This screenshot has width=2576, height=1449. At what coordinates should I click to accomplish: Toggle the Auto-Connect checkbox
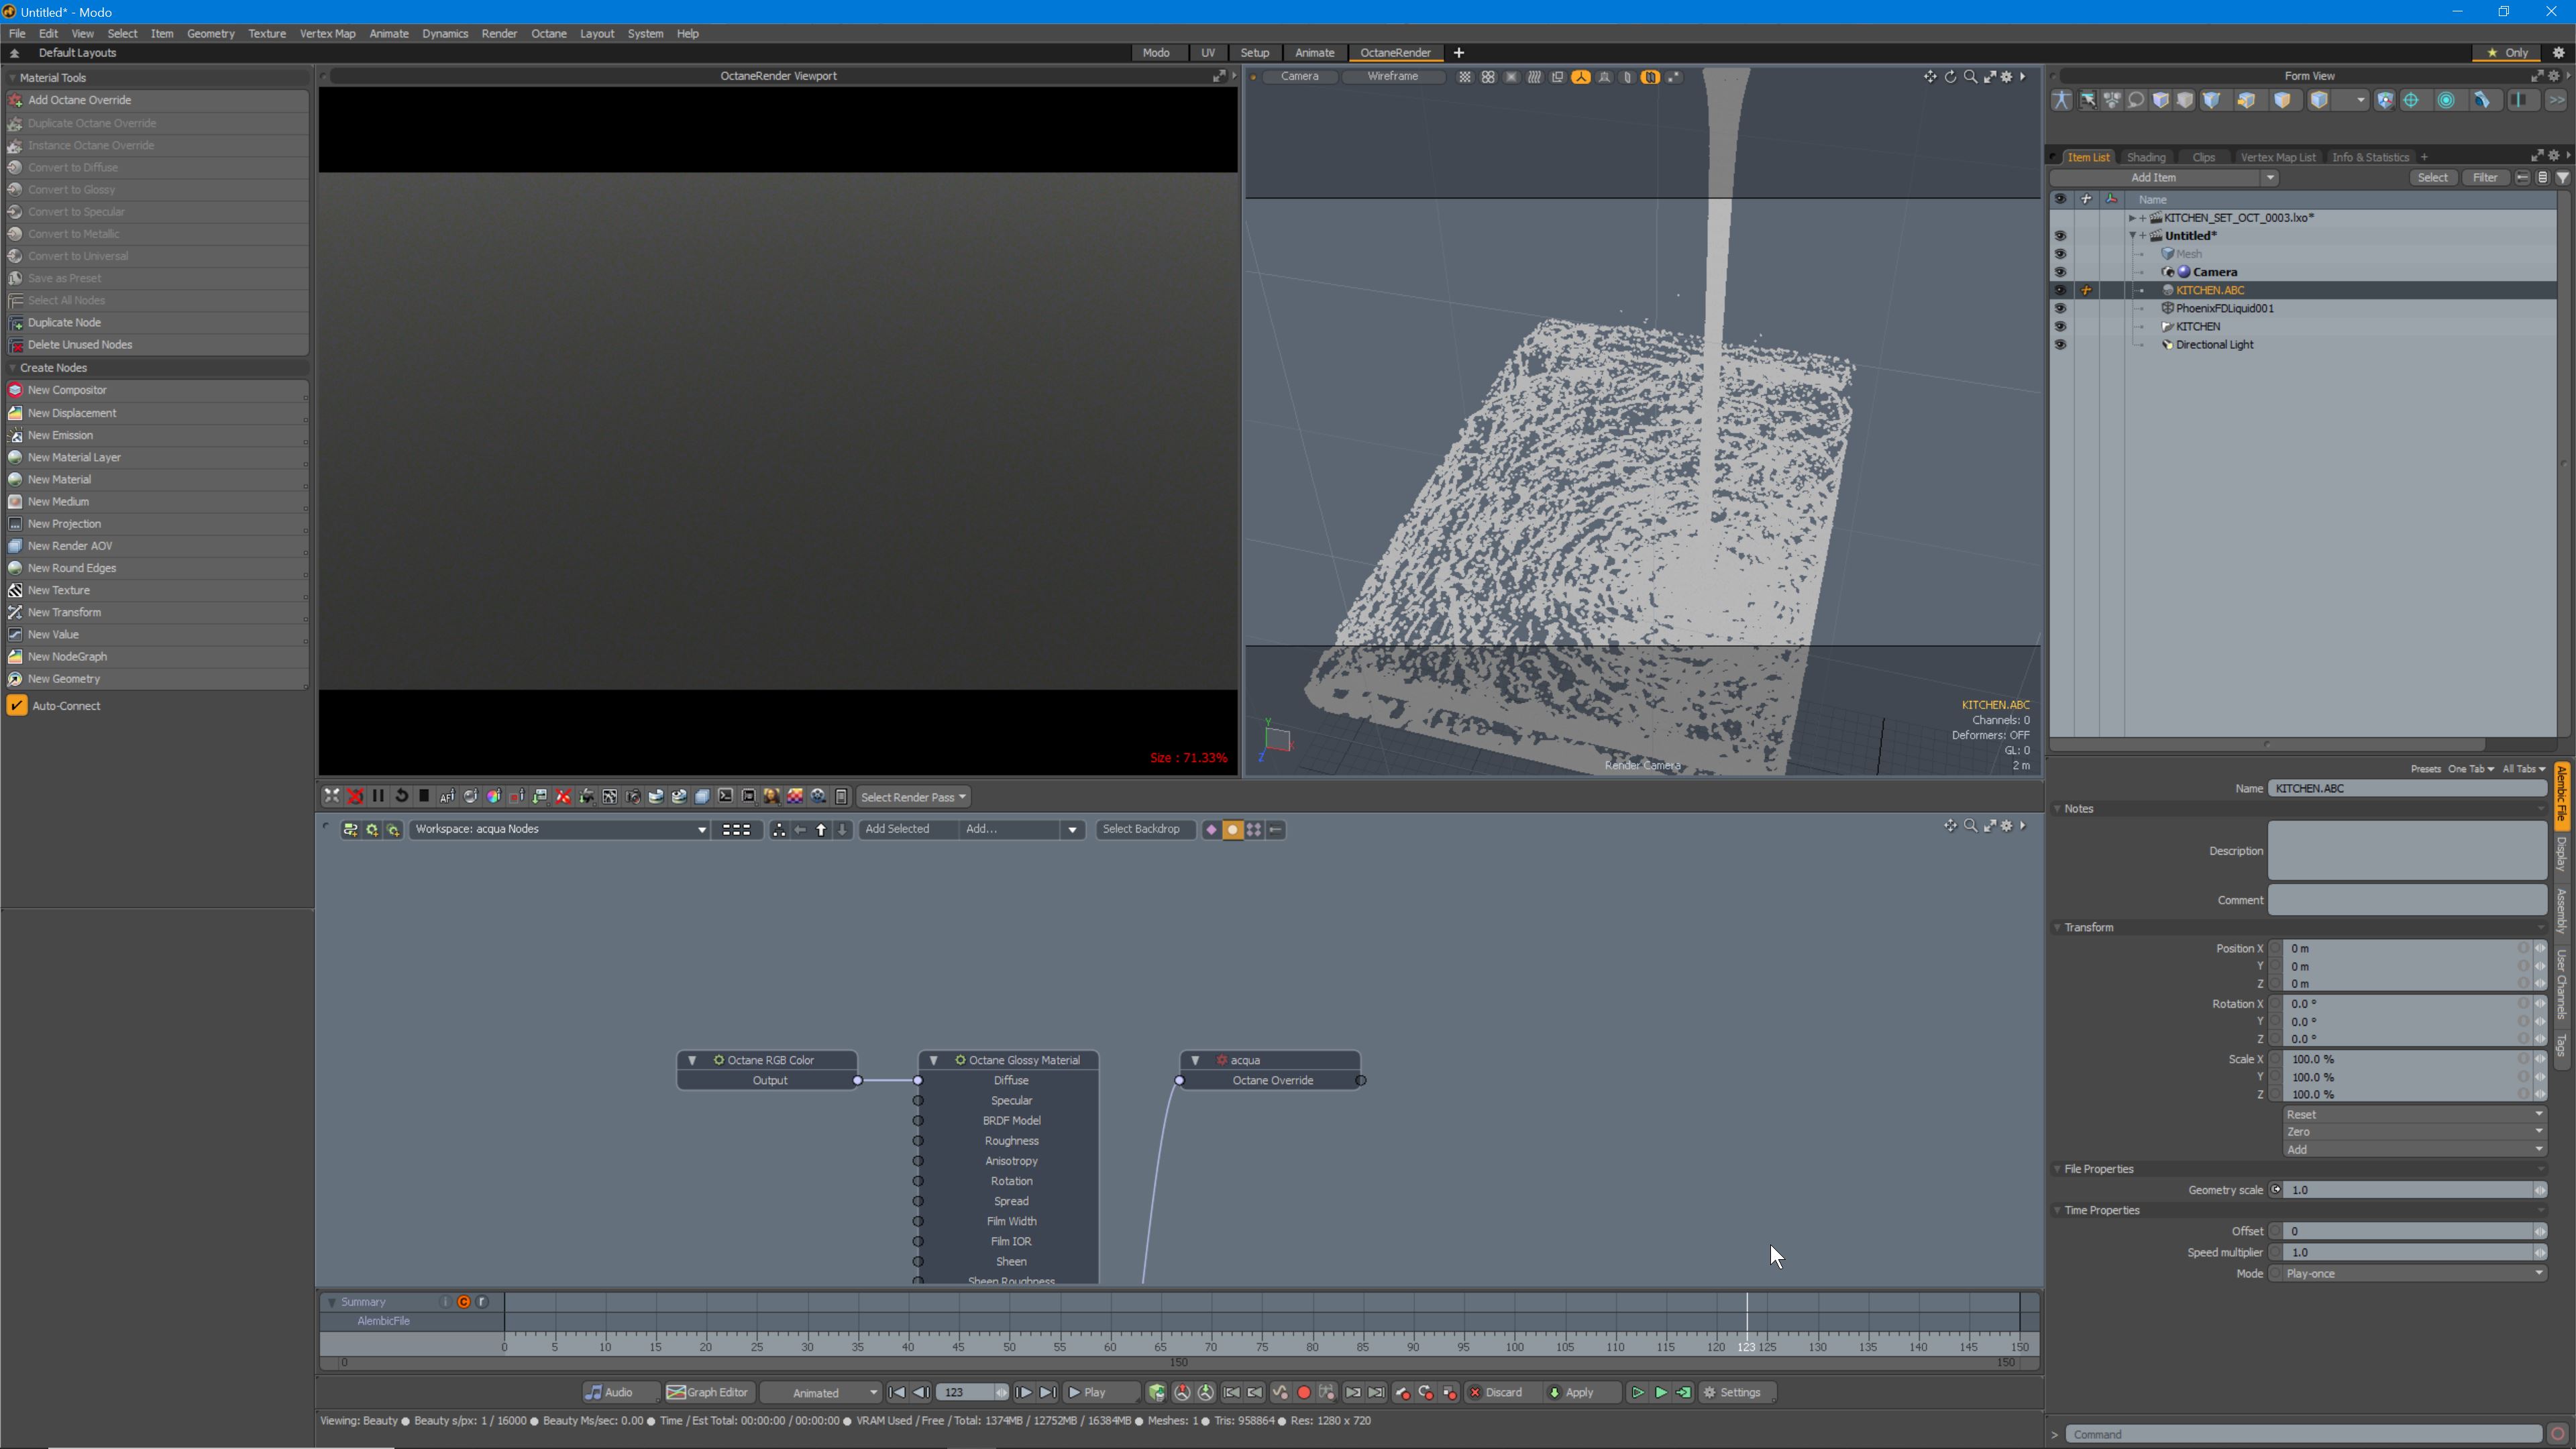17,706
